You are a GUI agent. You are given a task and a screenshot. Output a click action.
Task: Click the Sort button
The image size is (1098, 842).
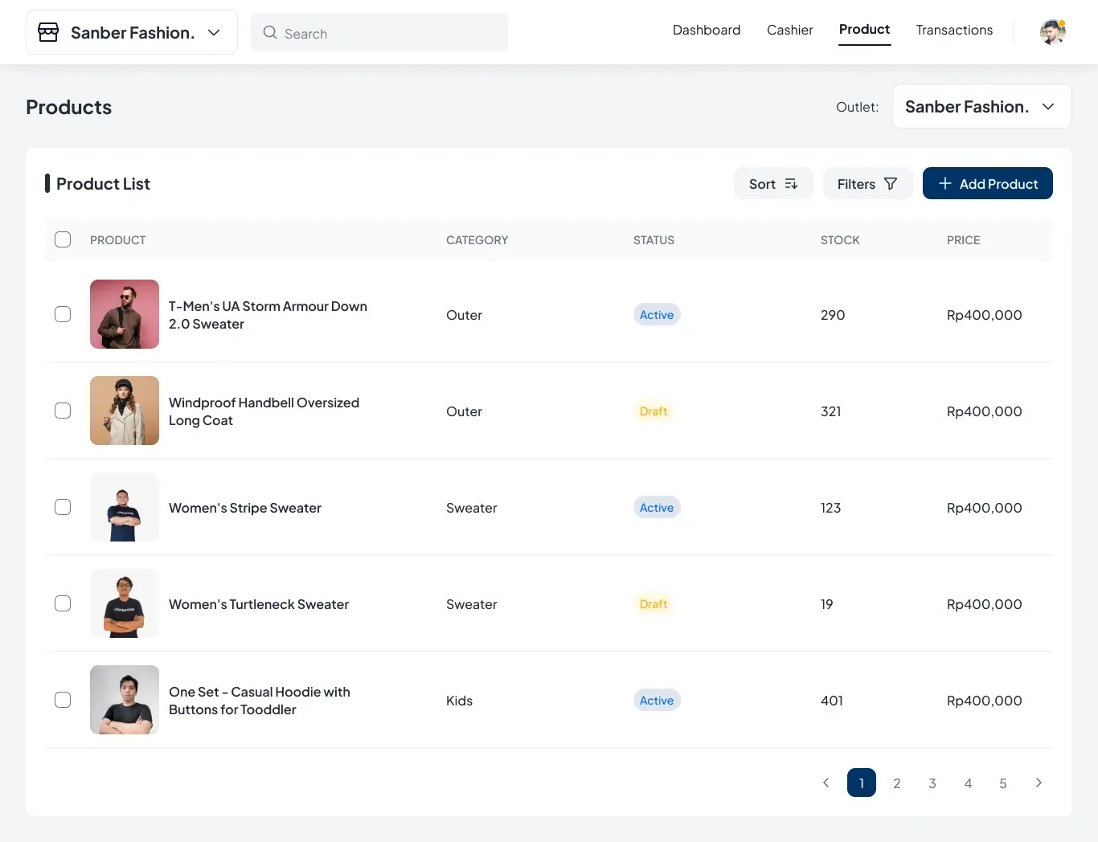tap(774, 183)
